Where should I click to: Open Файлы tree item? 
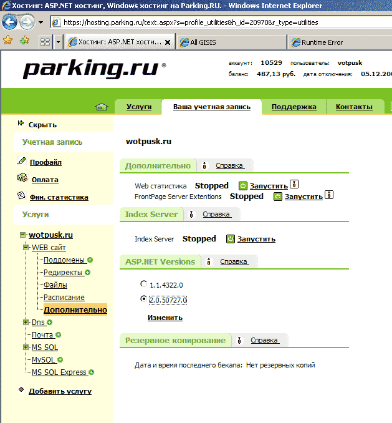55,285
